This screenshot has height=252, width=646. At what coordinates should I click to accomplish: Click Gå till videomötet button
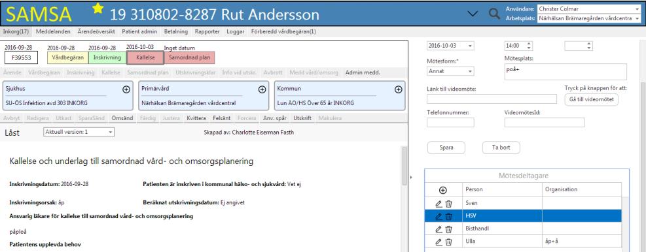(x=591, y=99)
